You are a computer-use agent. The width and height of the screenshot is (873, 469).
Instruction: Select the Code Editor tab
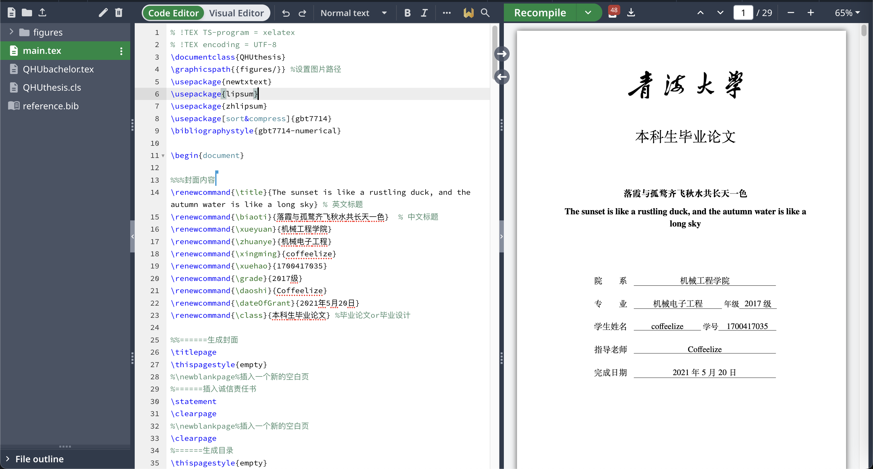173,13
